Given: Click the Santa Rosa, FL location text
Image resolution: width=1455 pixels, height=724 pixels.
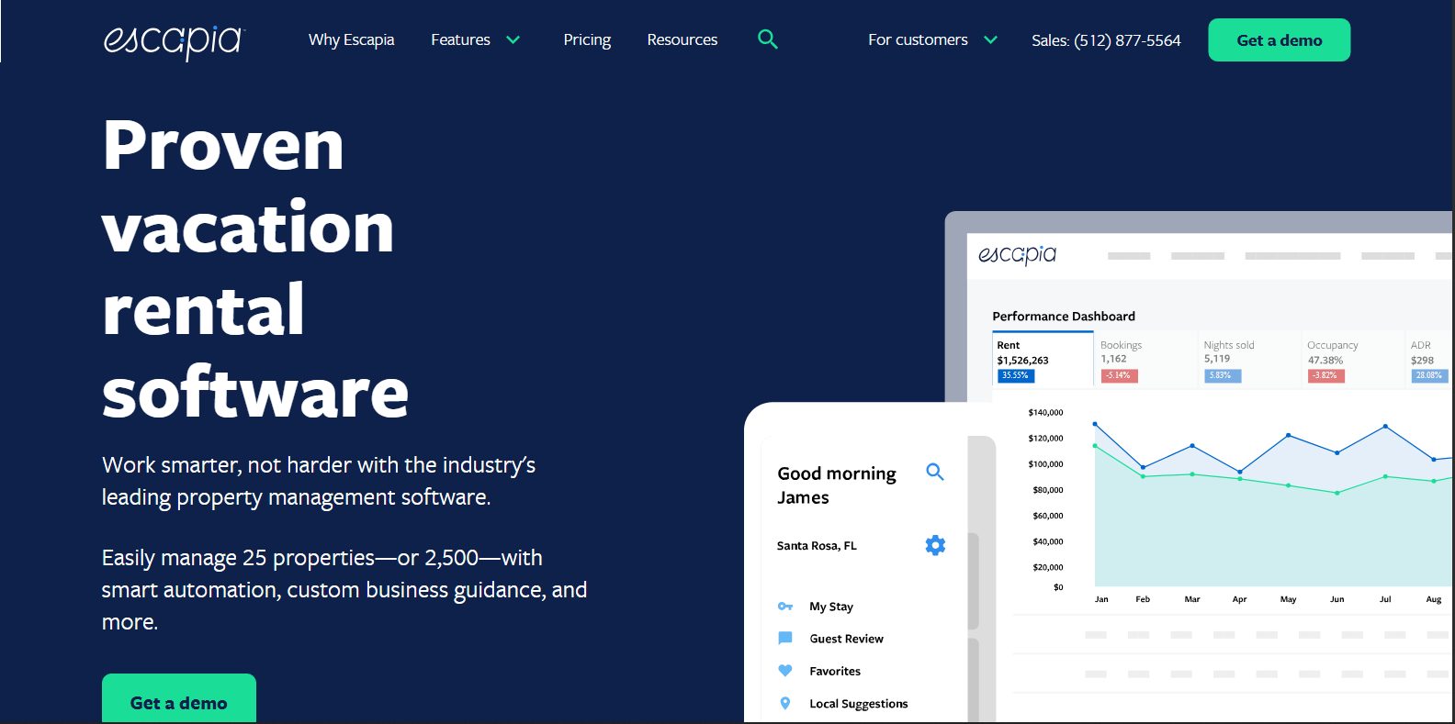Looking at the screenshot, I should [x=817, y=546].
